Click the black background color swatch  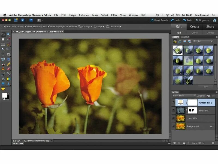point(7,98)
